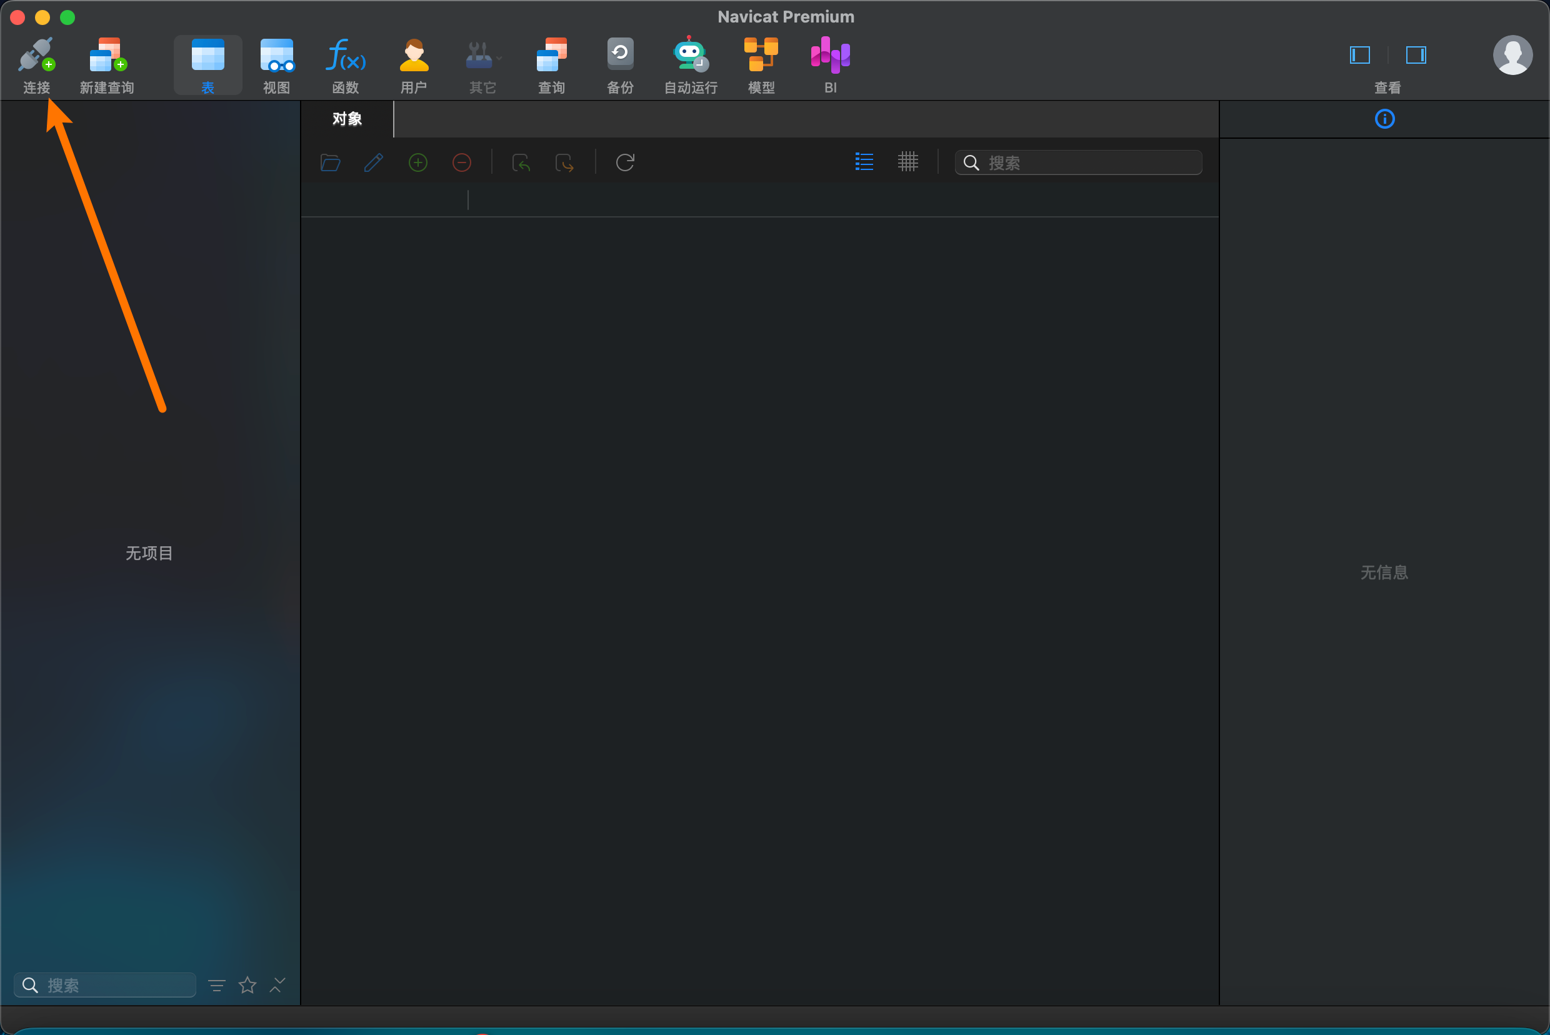The height and width of the screenshot is (1035, 1550).
Task: Open the Backup (备份) tool
Action: [620, 56]
